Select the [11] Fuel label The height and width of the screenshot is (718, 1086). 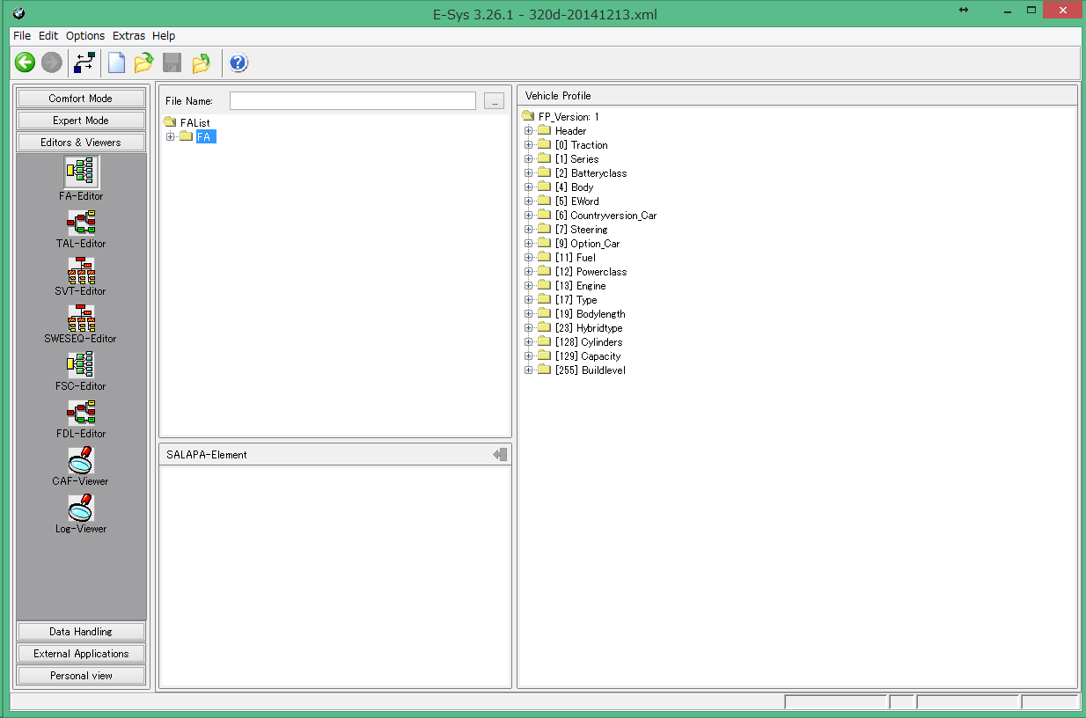click(x=575, y=257)
